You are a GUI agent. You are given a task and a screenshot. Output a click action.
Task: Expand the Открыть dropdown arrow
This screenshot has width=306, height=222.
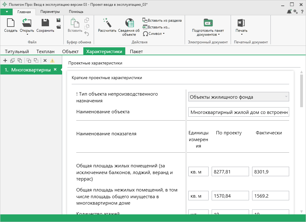[27, 35]
